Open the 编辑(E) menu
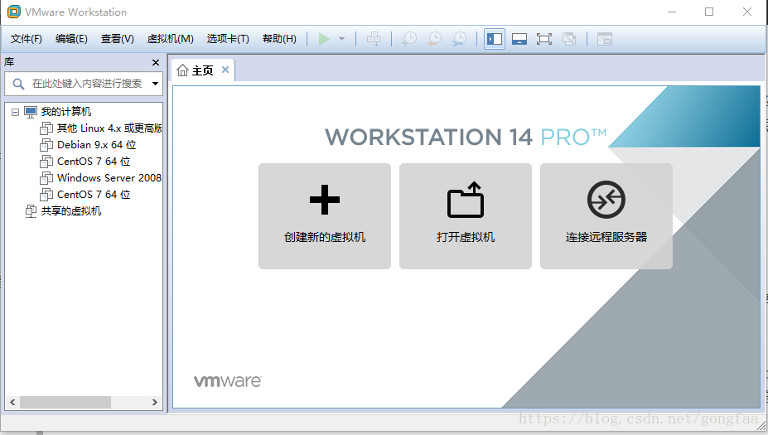The height and width of the screenshot is (435, 768). click(71, 39)
